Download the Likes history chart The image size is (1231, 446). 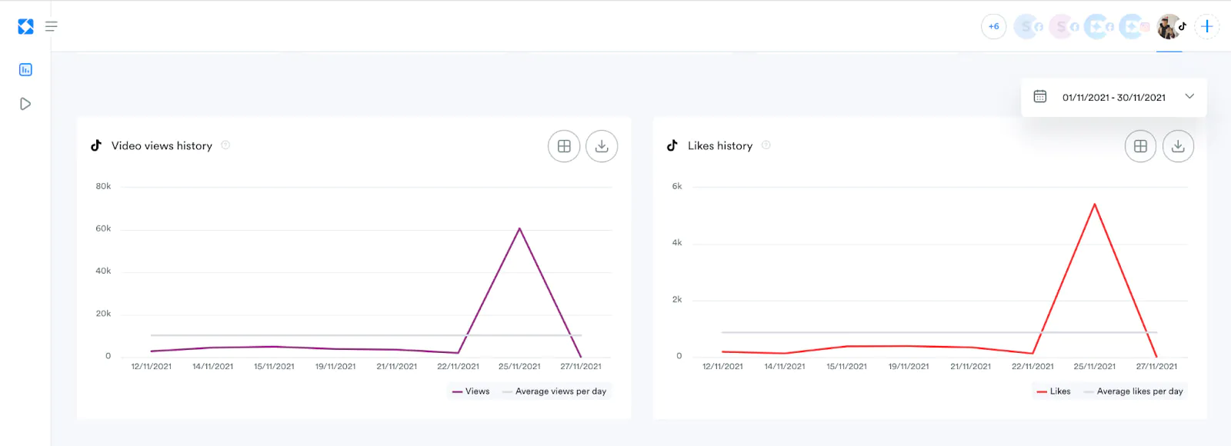(x=1178, y=146)
